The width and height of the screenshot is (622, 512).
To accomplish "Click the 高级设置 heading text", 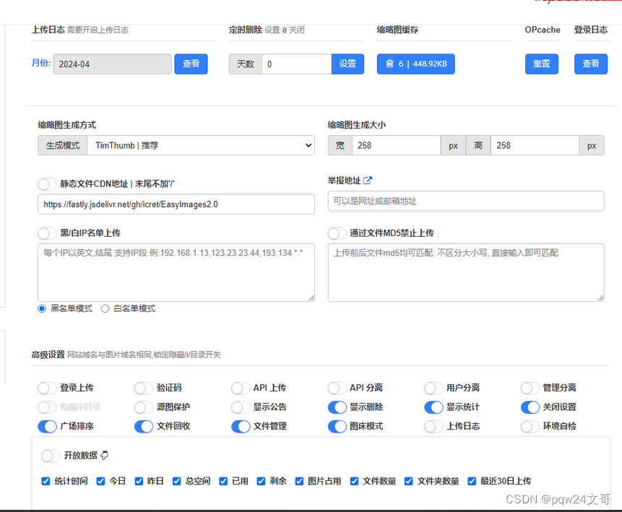I will pyautogui.click(x=48, y=355).
